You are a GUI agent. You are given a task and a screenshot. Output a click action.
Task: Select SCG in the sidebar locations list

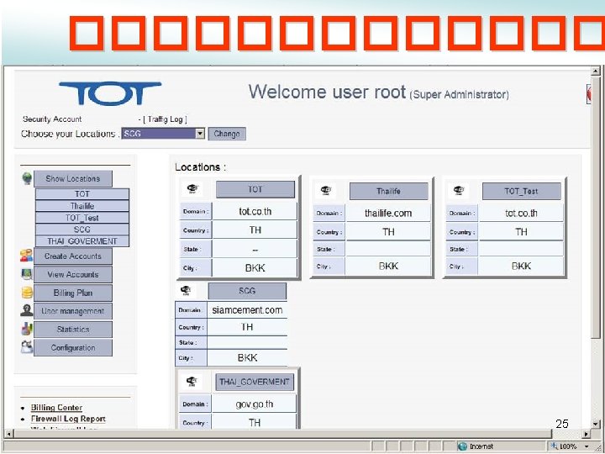82,230
